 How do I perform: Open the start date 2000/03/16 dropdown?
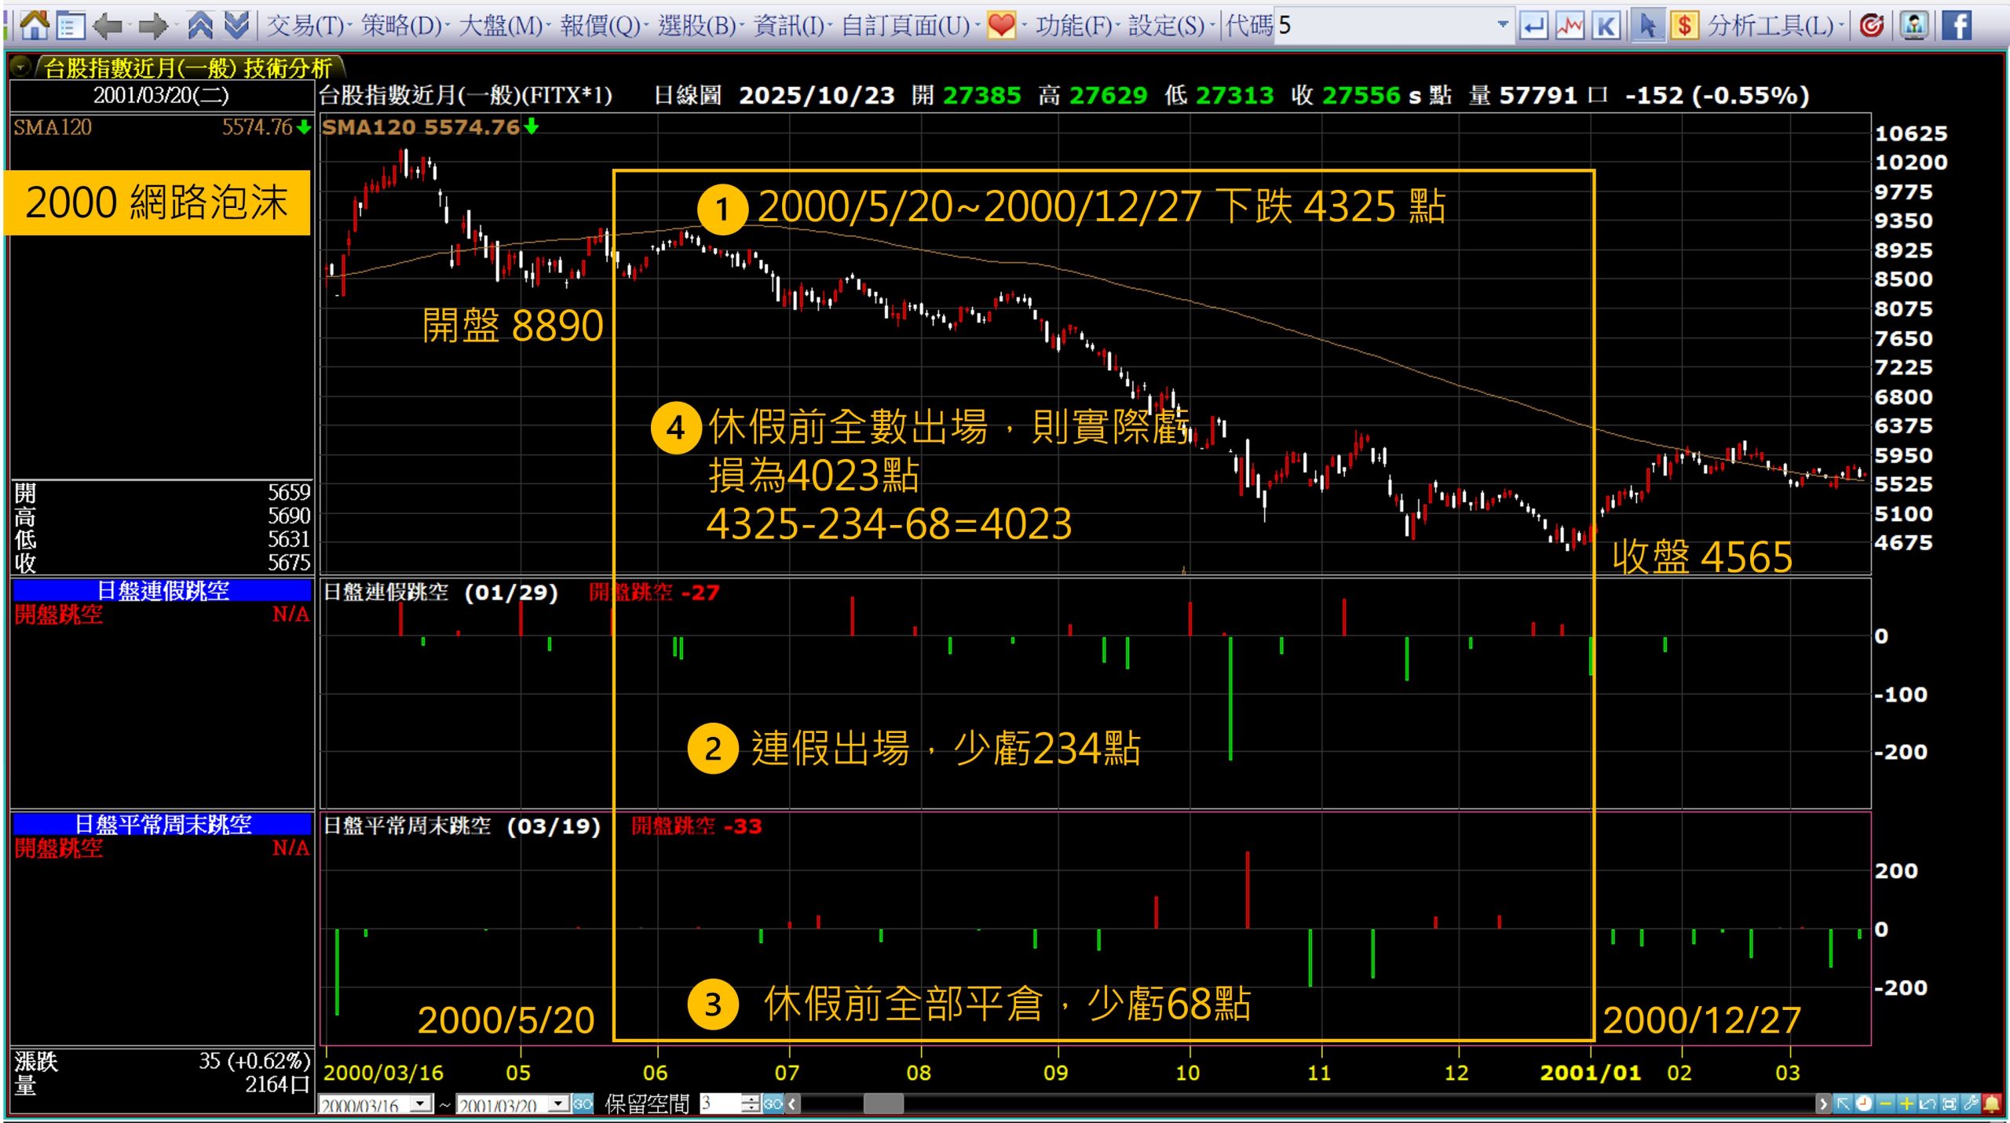click(422, 1104)
